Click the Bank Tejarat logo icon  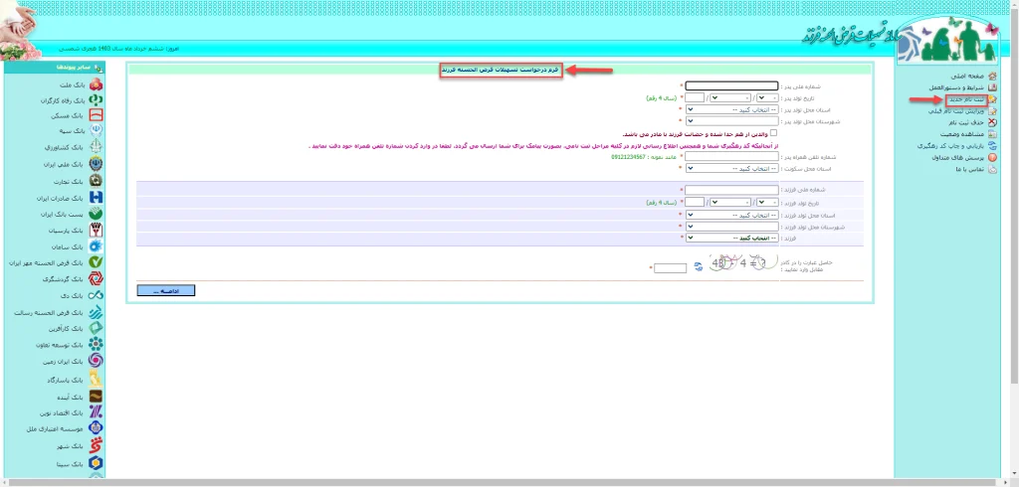click(x=96, y=181)
